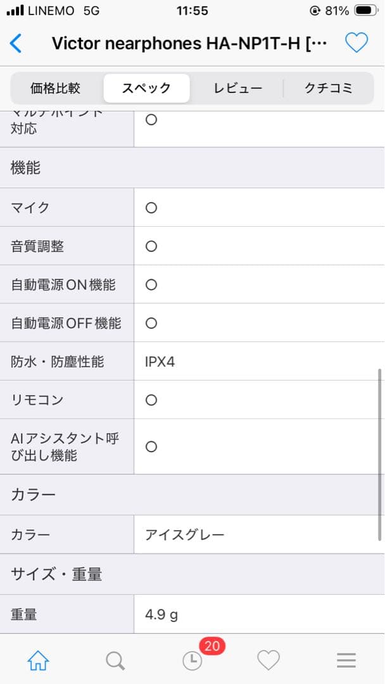
Task: Open the クチコミ tab
Action: (x=329, y=88)
